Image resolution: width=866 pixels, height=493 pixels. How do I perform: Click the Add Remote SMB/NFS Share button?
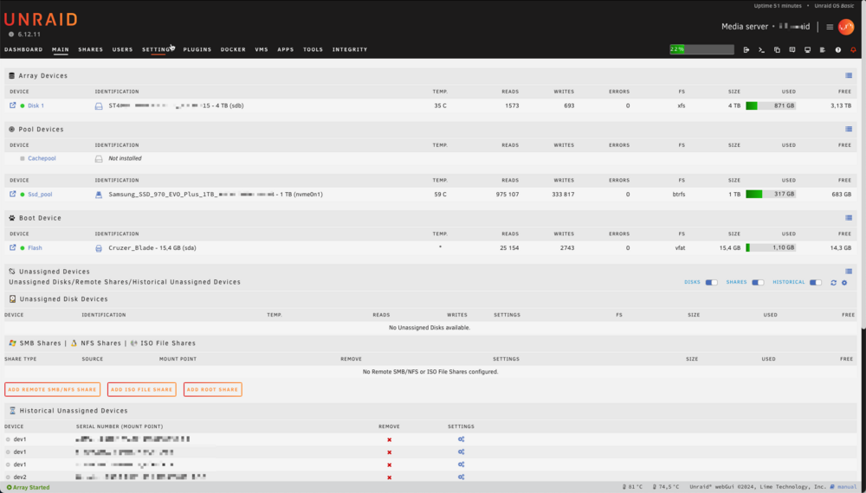coord(53,389)
